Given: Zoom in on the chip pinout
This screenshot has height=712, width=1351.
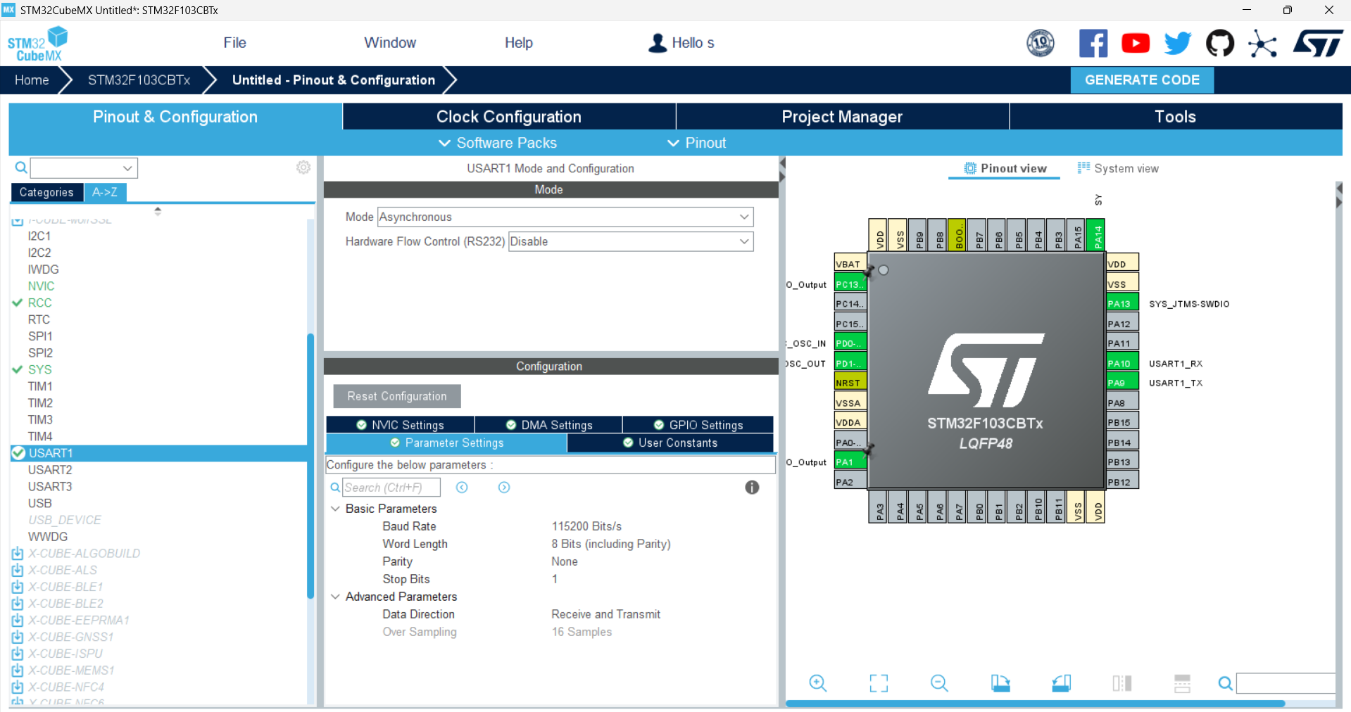Looking at the screenshot, I should pyautogui.click(x=818, y=683).
